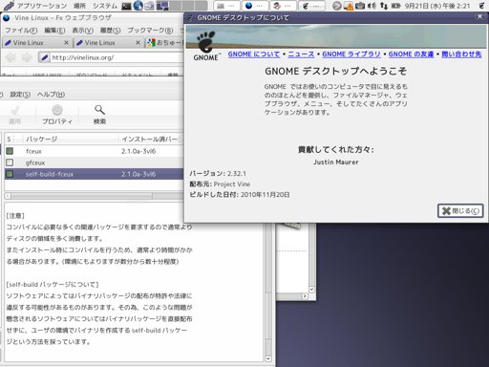Click the site identity icon in address bar

(45, 57)
